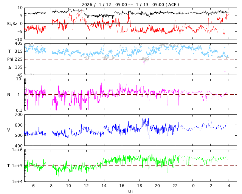The height and width of the screenshot is (194, 242).
Task: Click the T label of the green temperature panel
Action: tap(9, 166)
